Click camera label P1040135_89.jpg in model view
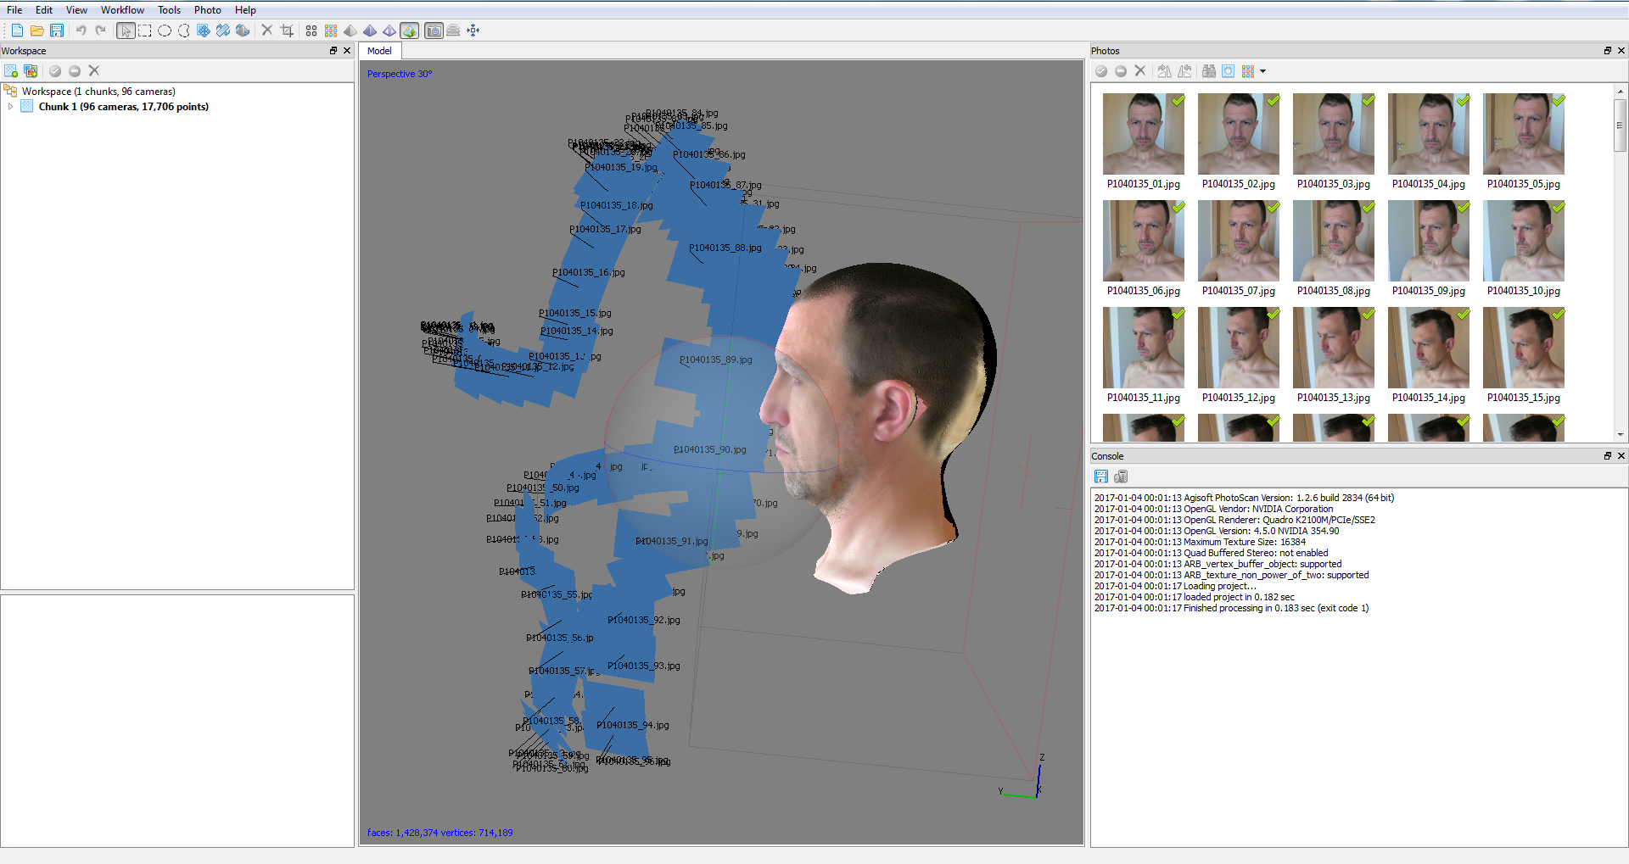Screen dimensions: 1629x864 coord(716,360)
